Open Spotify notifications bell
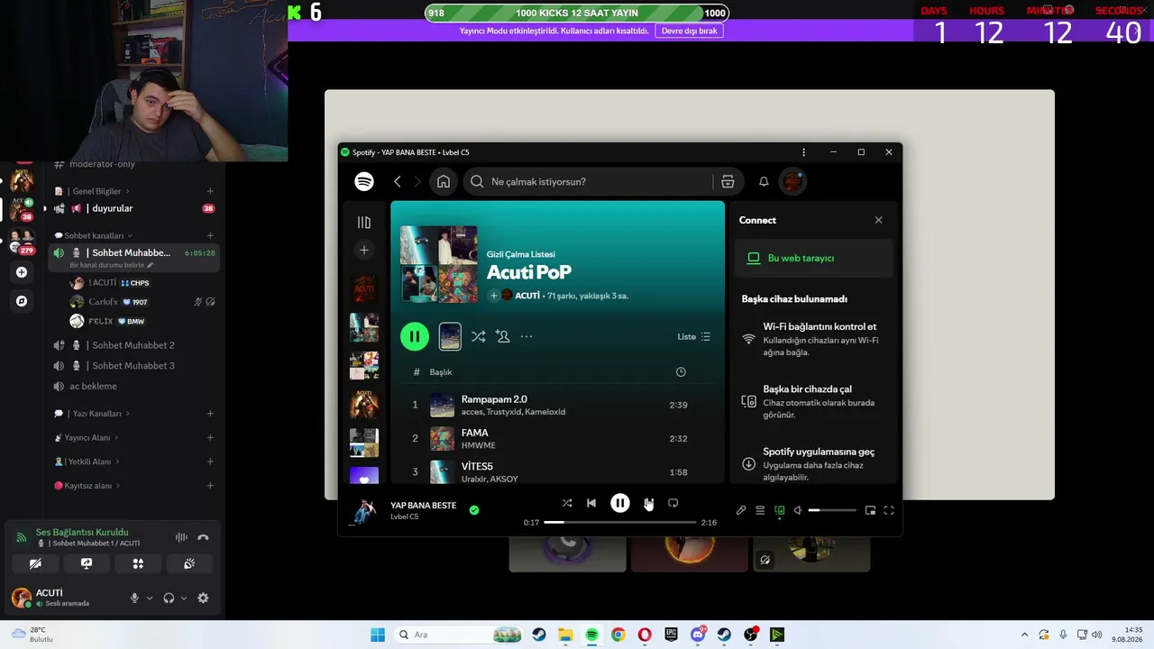Viewport: 1154px width, 649px height. (764, 182)
